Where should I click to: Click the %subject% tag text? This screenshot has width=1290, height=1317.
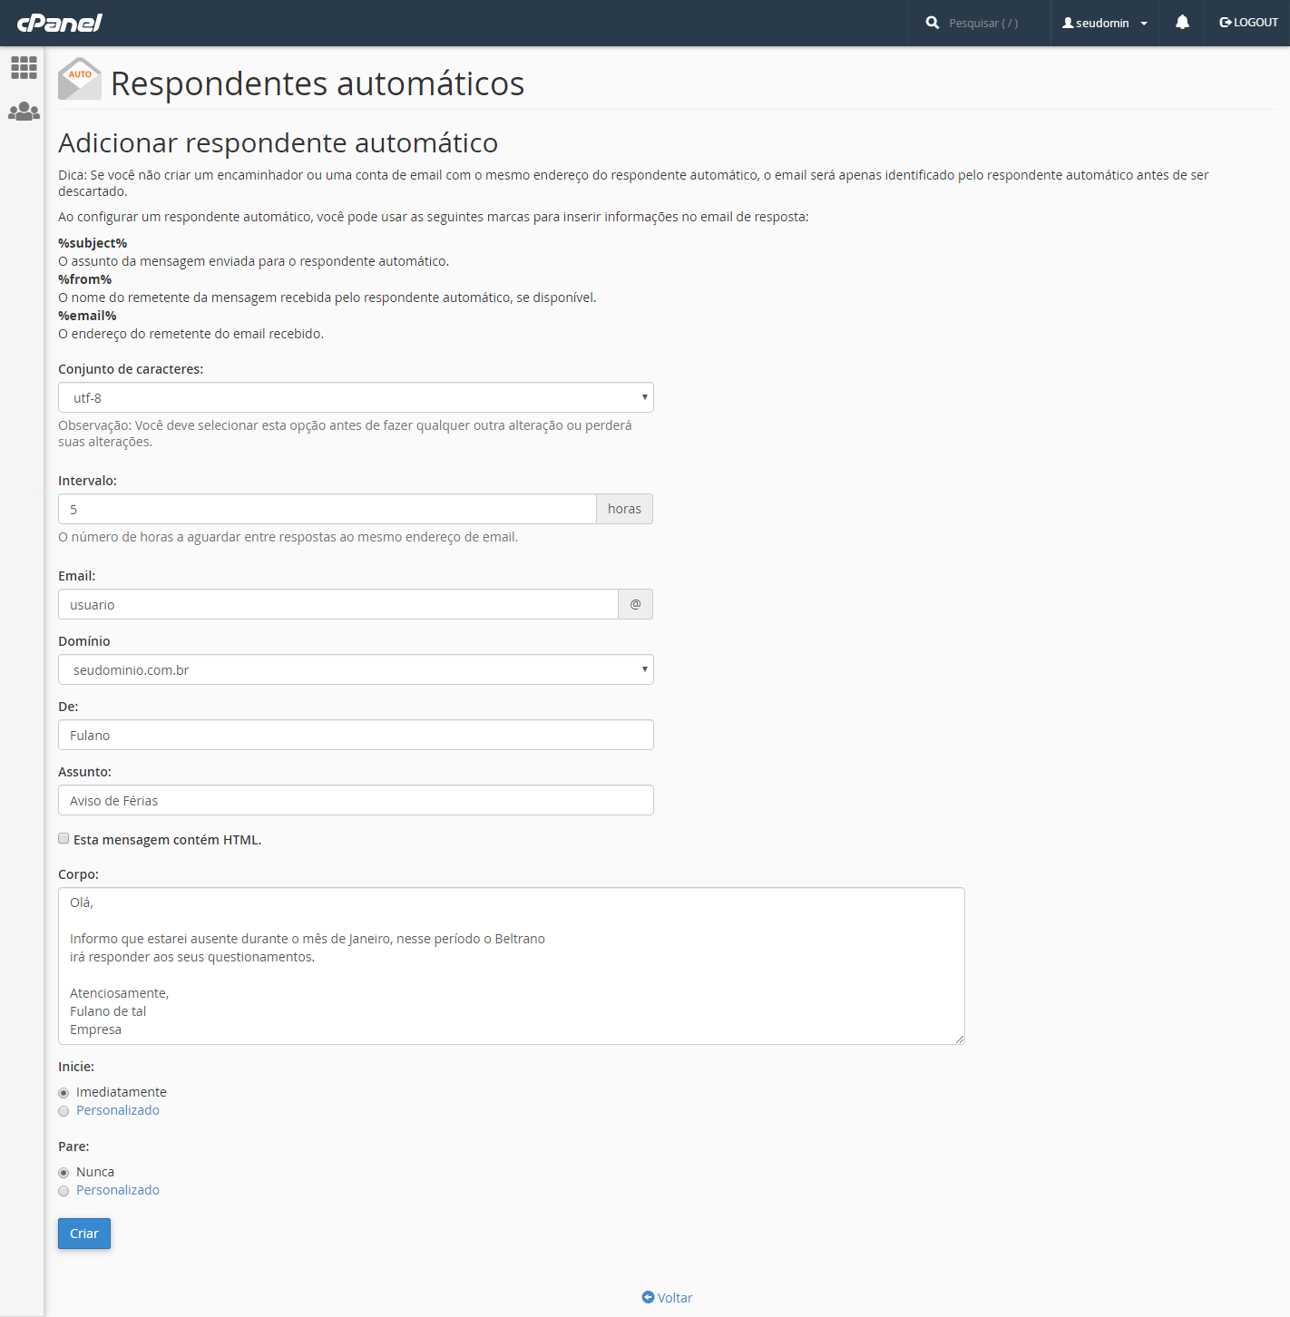click(x=93, y=243)
